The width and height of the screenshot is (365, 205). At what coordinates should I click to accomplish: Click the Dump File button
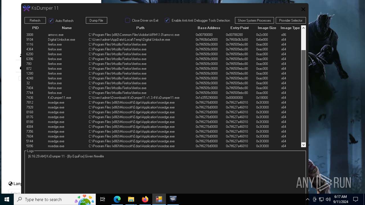[96, 20]
